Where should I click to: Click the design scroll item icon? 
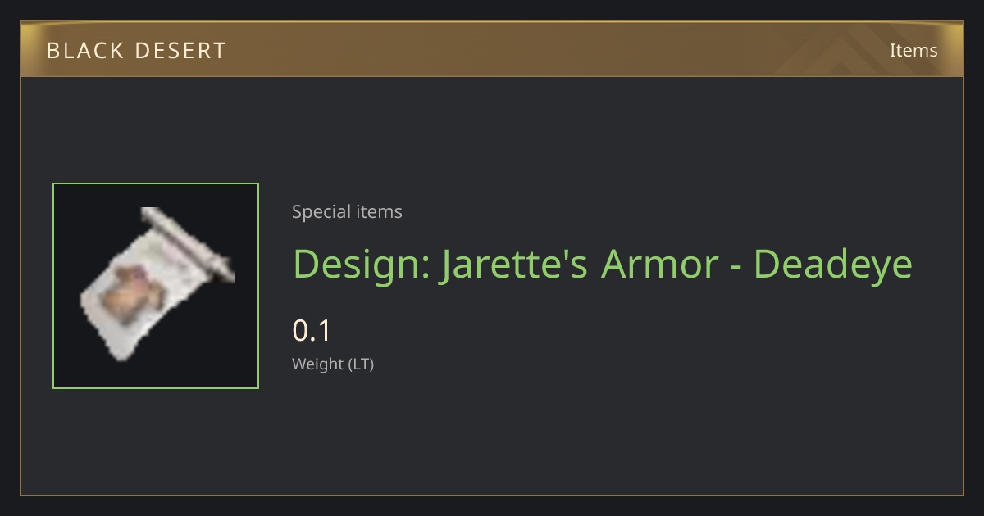[x=156, y=284]
